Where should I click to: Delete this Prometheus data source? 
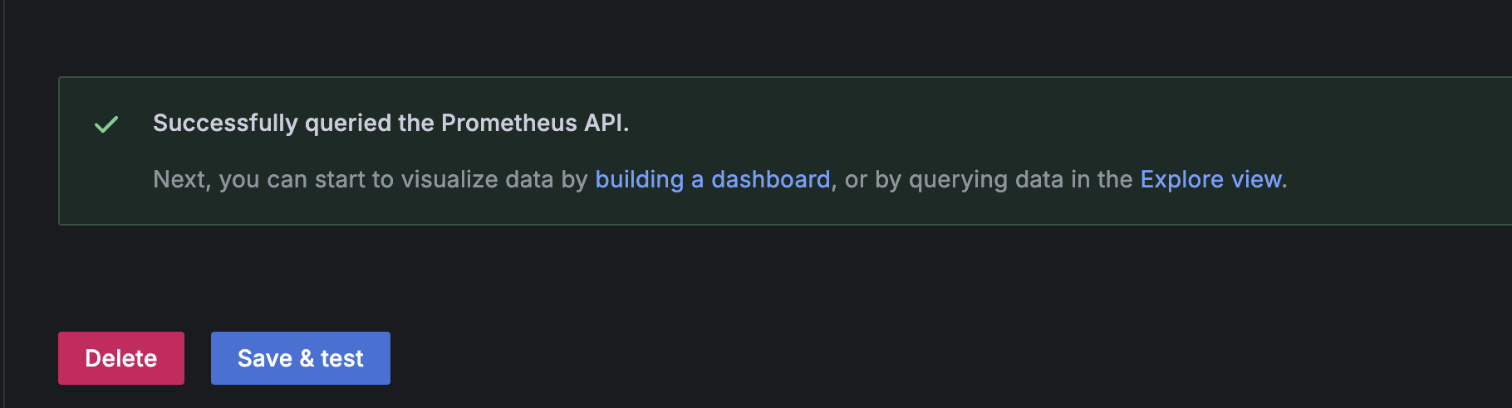121,358
